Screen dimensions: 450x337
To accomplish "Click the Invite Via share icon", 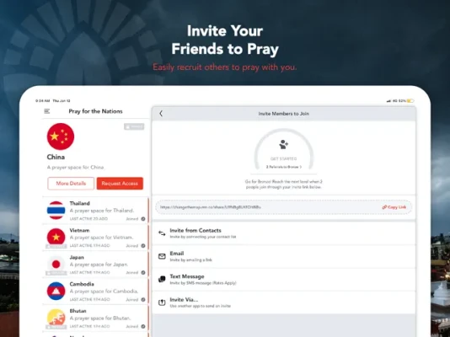I will (x=162, y=302).
